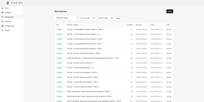
Task: Click date 14-jul for Riccioli Conditioner row
Action: point(156,82)
